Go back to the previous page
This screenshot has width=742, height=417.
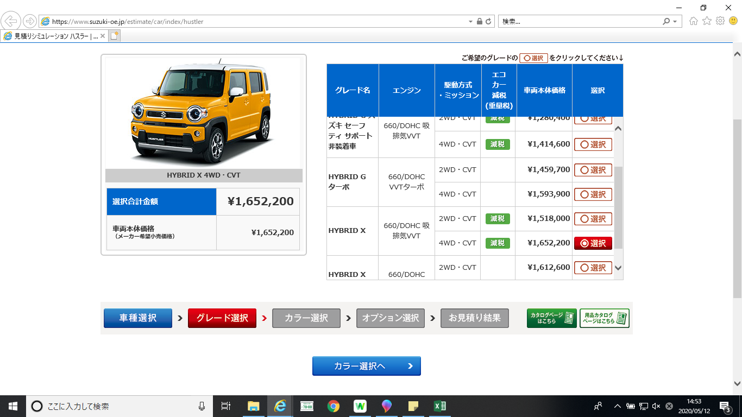point(11,21)
